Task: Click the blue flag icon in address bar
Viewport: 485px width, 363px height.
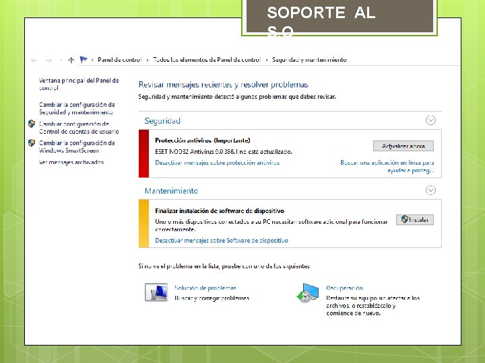Action: (84, 60)
